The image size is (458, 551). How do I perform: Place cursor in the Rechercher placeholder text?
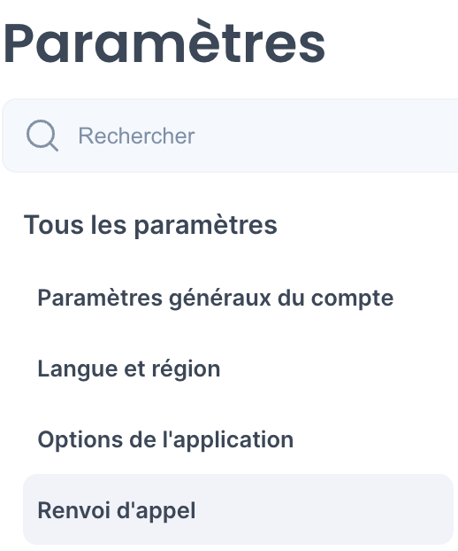click(x=136, y=136)
